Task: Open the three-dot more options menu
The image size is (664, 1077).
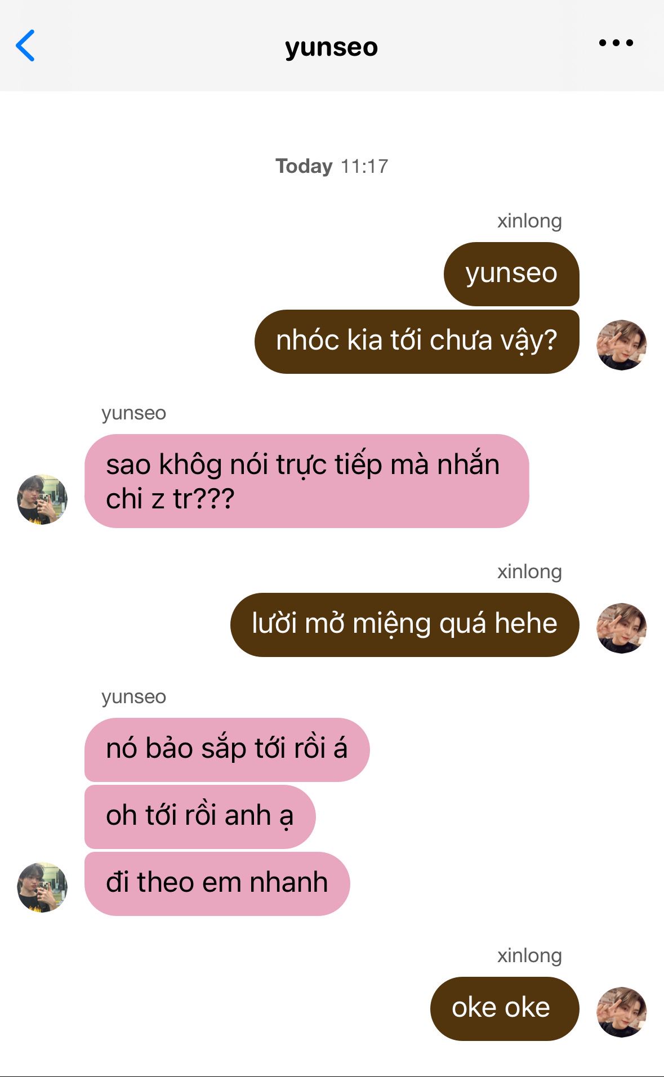Action: pyautogui.click(x=616, y=43)
